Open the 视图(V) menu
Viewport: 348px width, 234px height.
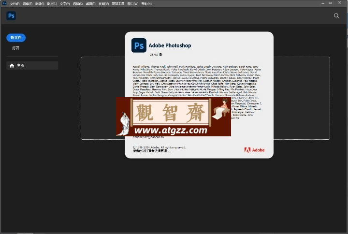point(103,4)
